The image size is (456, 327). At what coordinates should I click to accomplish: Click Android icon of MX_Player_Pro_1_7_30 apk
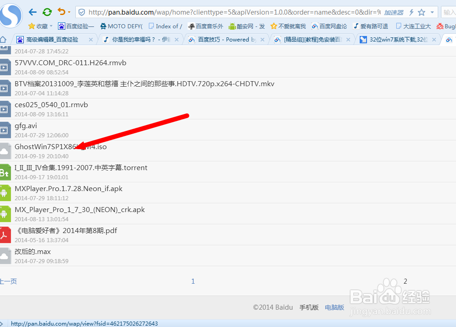coord(5,213)
